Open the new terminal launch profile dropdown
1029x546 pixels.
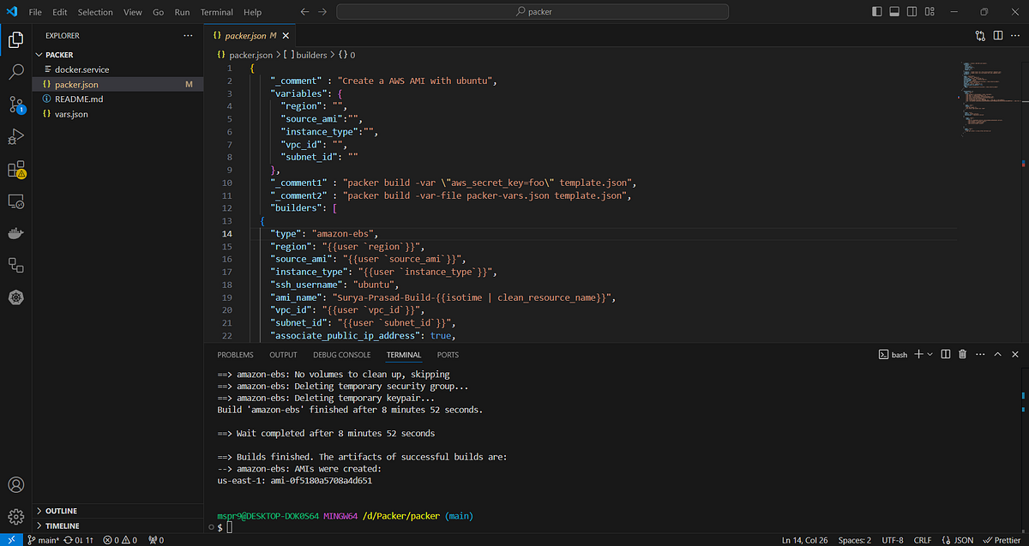click(x=930, y=354)
